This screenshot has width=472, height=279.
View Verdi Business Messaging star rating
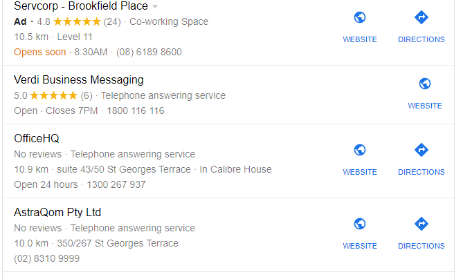click(x=53, y=95)
